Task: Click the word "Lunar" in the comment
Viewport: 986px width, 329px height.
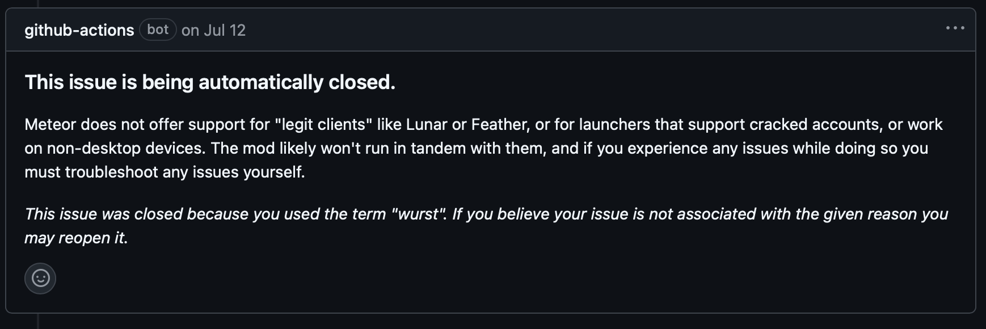Action: (426, 124)
